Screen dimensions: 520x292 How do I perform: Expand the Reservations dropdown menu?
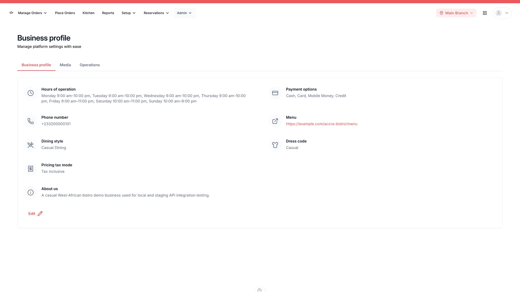coord(156,13)
